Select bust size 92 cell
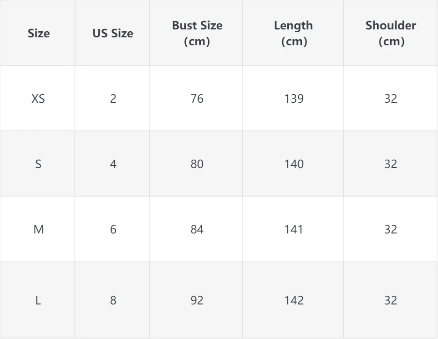The height and width of the screenshot is (339, 438). pos(197,300)
